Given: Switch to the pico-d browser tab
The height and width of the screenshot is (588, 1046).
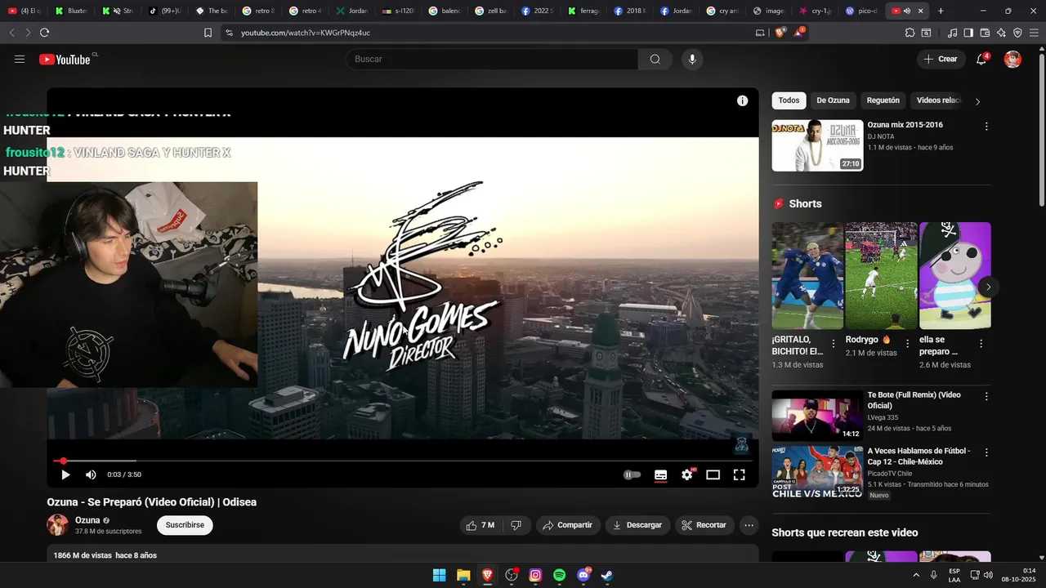Looking at the screenshot, I should (x=862, y=11).
